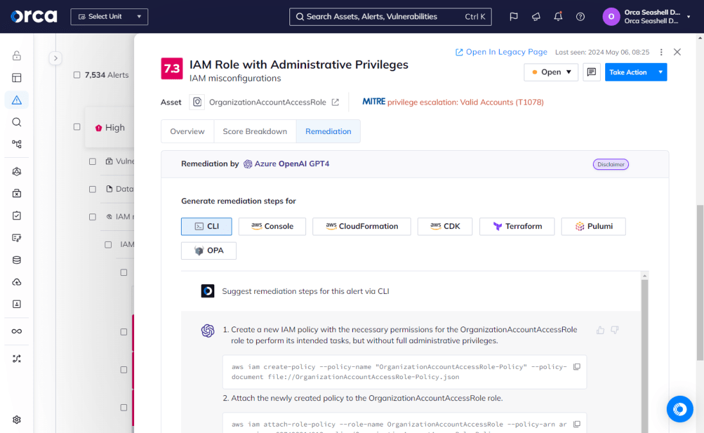Open the hexagon cluster sidebar icon
Image resolution: width=704 pixels, height=433 pixels.
coord(17,171)
